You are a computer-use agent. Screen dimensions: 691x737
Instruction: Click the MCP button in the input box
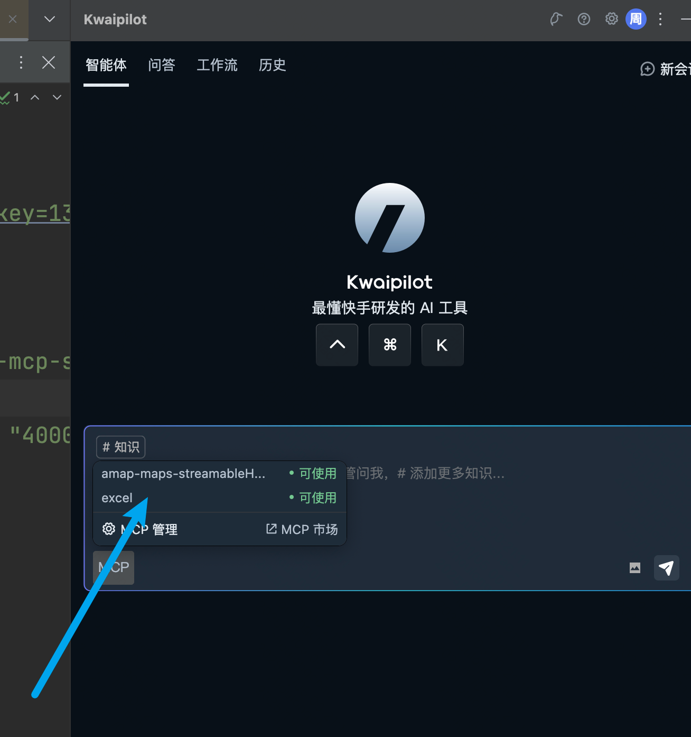(x=114, y=568)
